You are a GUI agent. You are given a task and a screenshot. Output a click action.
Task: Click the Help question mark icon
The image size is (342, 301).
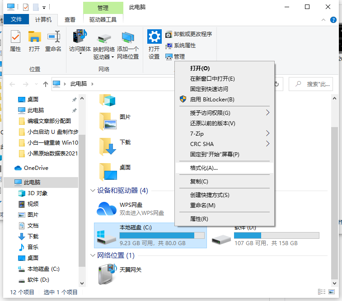[333, 19]
